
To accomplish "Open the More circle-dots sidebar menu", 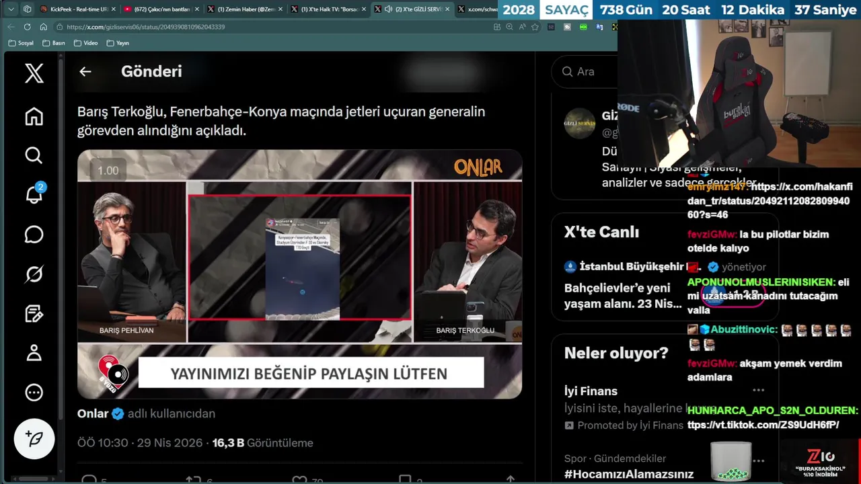I will pos(34,393).
